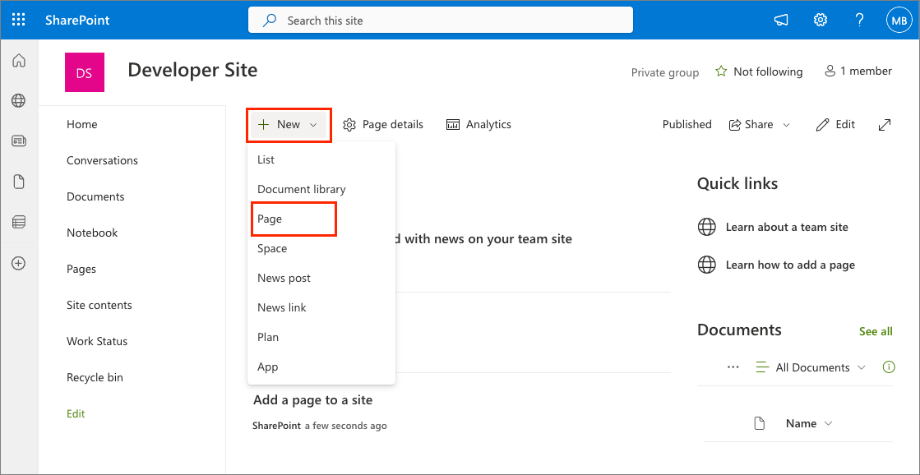Click the file type column icon
Screen dimensions: 920x475
point(759,423)
